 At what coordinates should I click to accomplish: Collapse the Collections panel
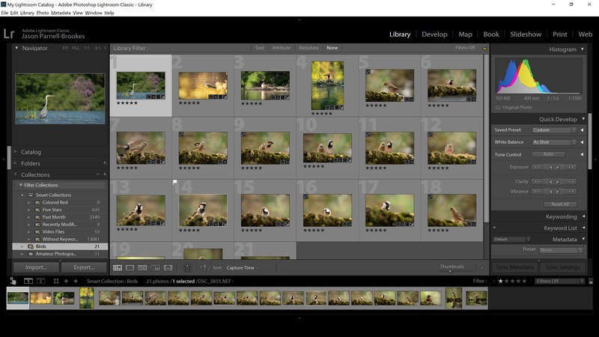pos(15,174)
